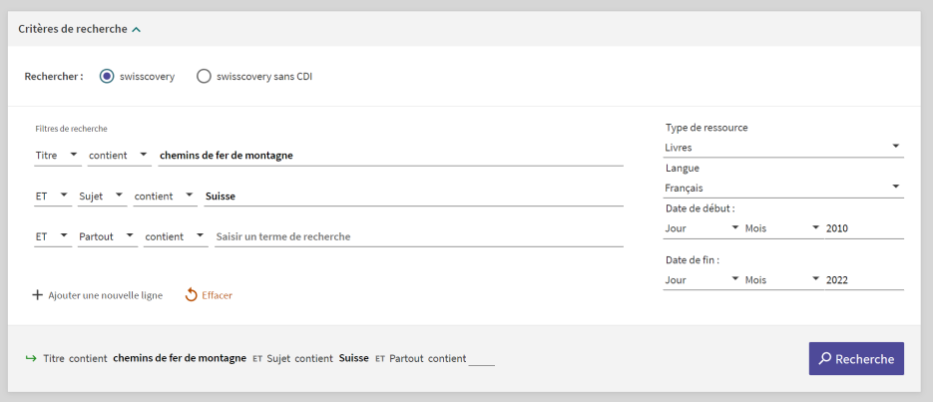Click the Effacer reset arrow icon

(192, 295)
